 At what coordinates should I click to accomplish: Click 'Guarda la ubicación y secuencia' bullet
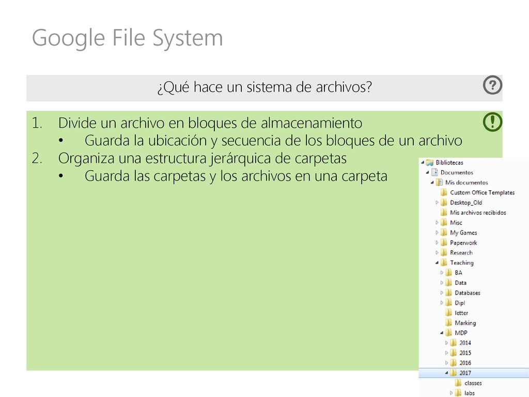(x=273, y=141)
